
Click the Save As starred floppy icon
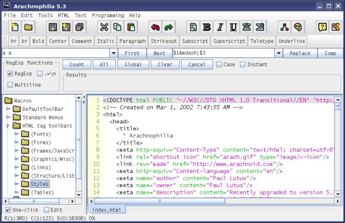66,27
